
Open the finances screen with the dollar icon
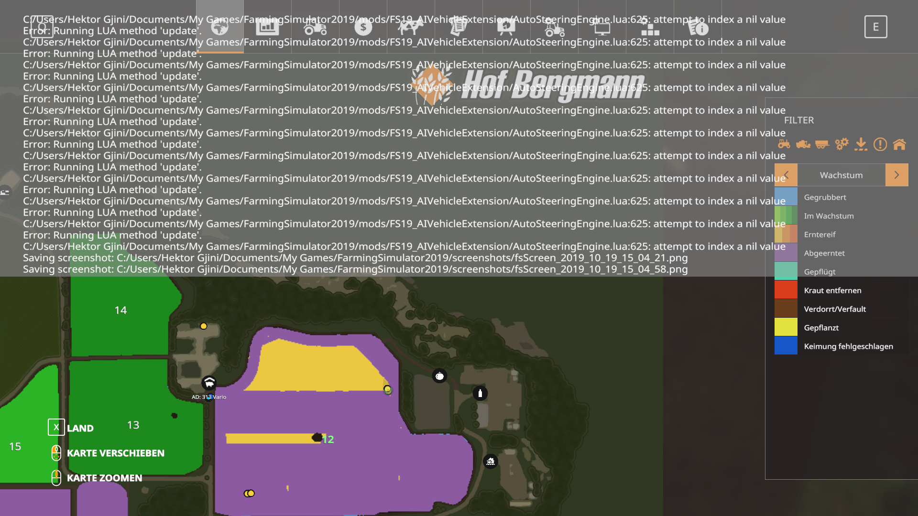(363, 27)
